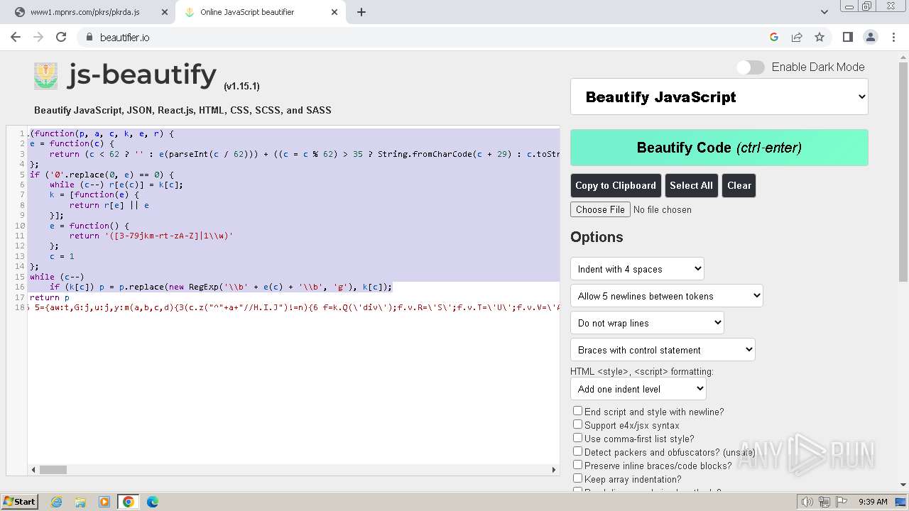Click the Beautify Code button
The image size is (909, 511).
point(719,148)
